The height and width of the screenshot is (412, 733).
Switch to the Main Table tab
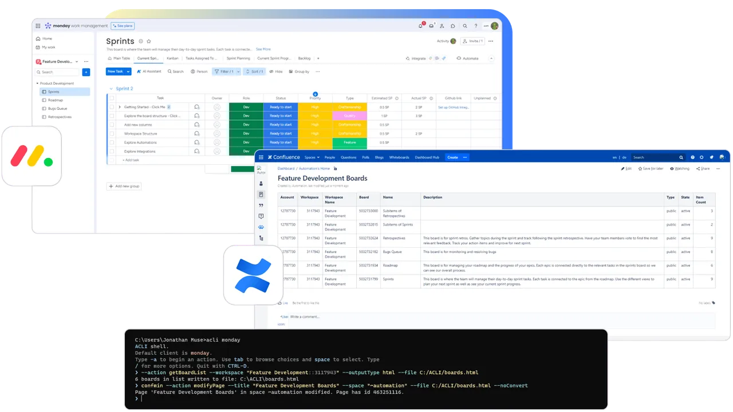[119, 58]
